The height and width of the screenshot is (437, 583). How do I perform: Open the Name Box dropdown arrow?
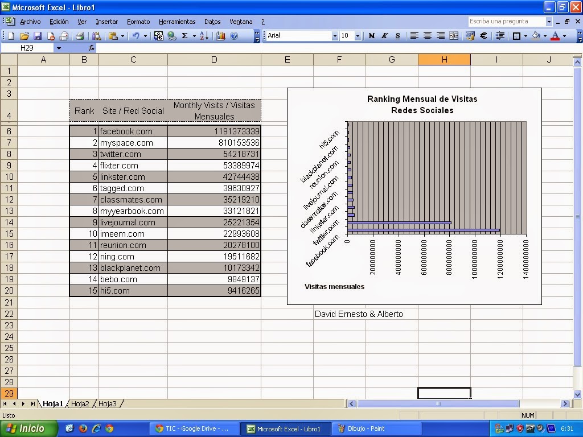59,48
